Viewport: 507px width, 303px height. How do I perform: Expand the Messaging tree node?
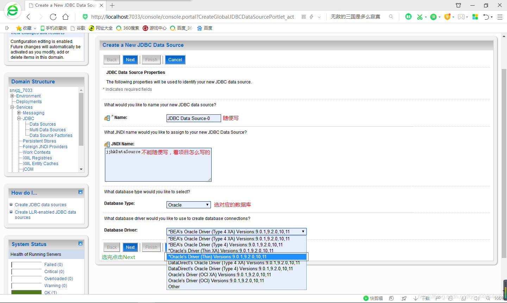pyautogui.click(x=19, y=113)
